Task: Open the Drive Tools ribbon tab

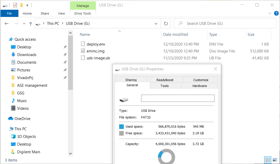Action: pos(83,13)
